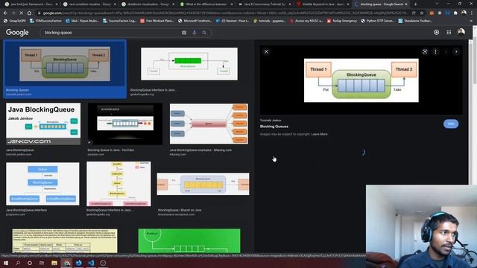Open 'Blocking Queue in Java - YouTube' thumbnail
The image size is (477, 268).
[x=124, y=124]
